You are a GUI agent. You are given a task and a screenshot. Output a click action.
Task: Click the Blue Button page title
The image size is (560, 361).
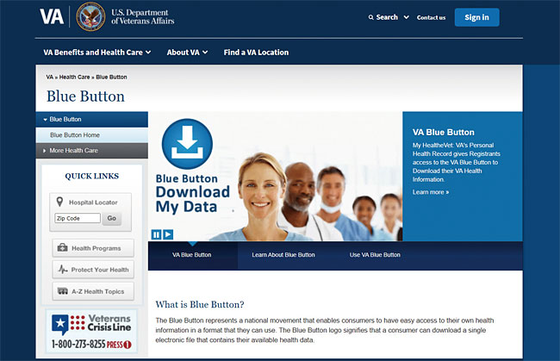(85, 96)
